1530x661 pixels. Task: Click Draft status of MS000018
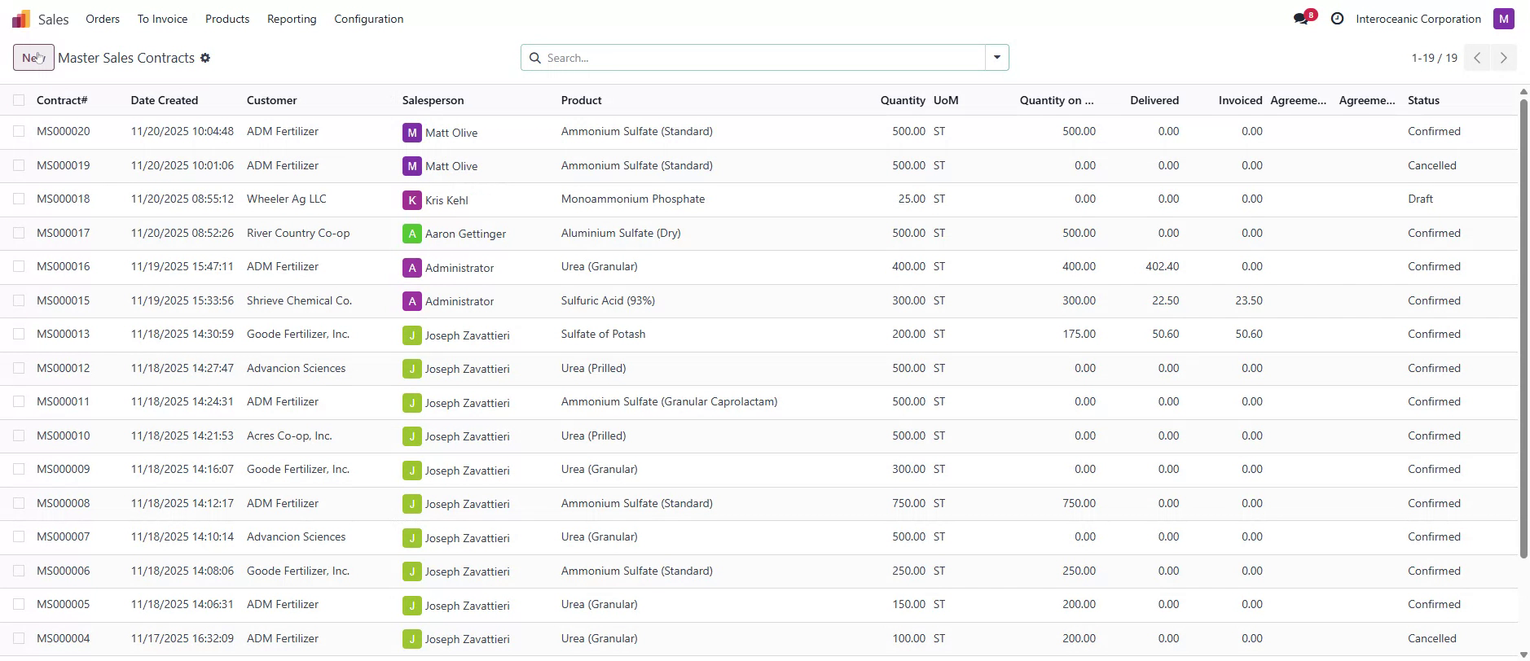click(x=1420, y=199)
